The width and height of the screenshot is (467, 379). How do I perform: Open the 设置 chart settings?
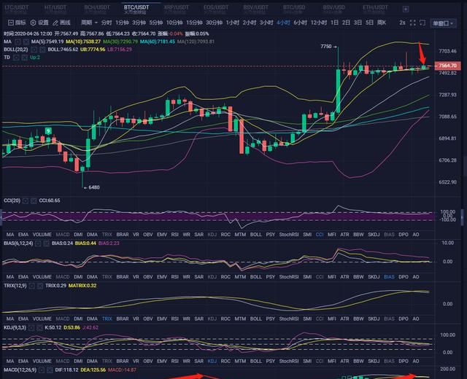coord(39,23)
